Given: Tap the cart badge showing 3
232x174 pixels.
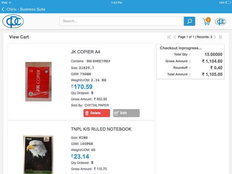Looking at the screenshot, I should (208, 20).
